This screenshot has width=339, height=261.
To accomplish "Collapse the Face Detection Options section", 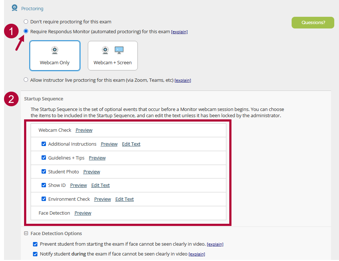I will (x=26, y=234).
